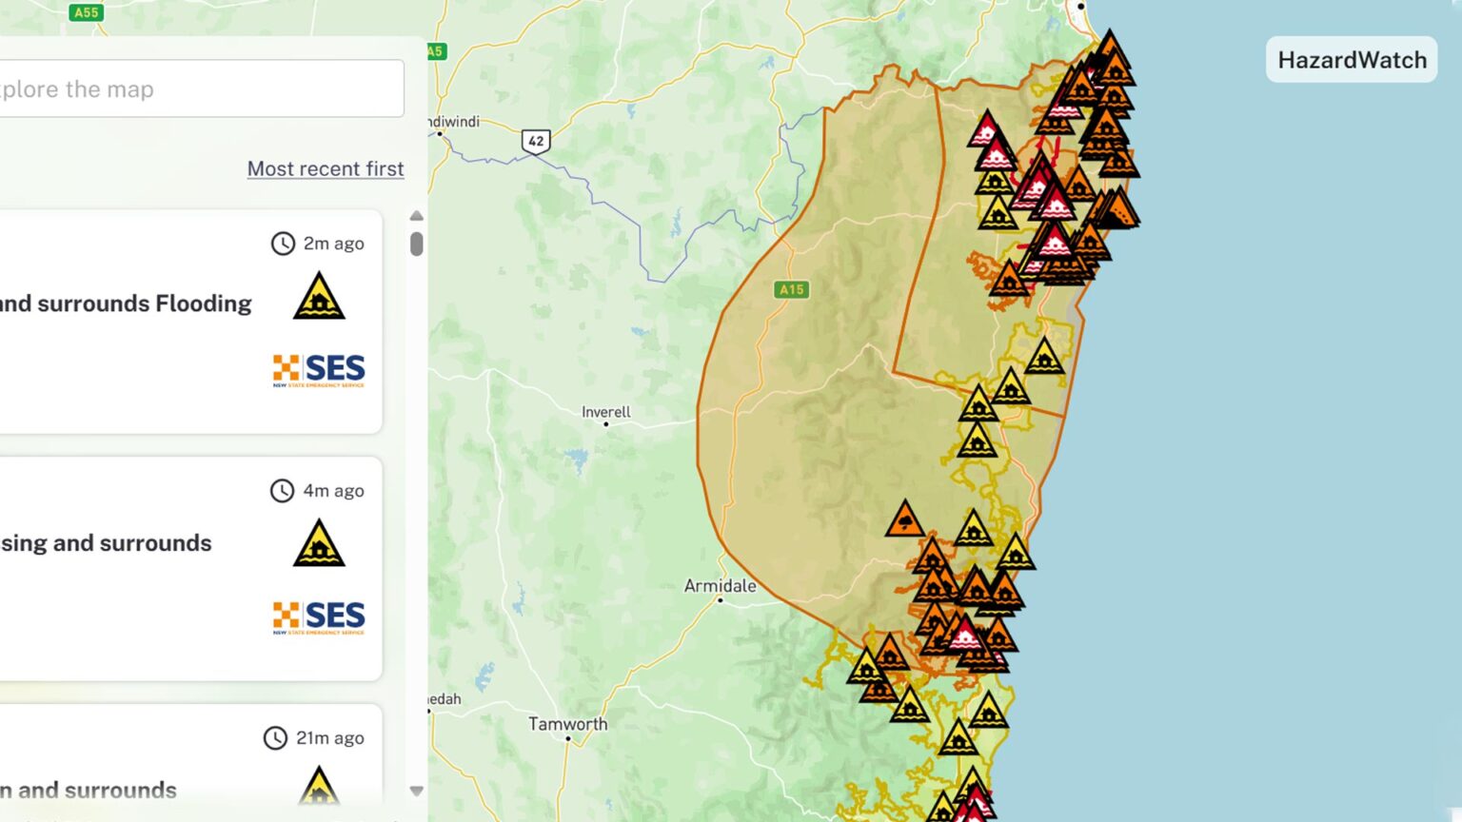Click the down arrow at the bottom of the alerts panel
This screenshot has height=822, width=1462.
coord(417,791)
